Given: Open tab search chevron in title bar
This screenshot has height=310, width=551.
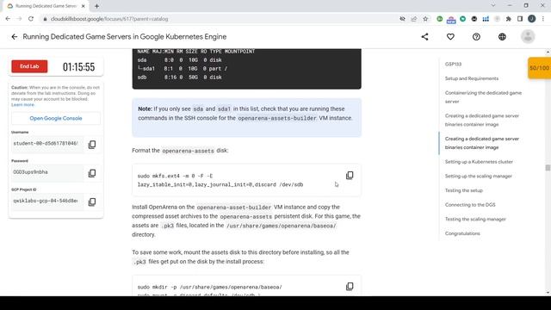Looking at the screenshot, I should coord(493,6).
